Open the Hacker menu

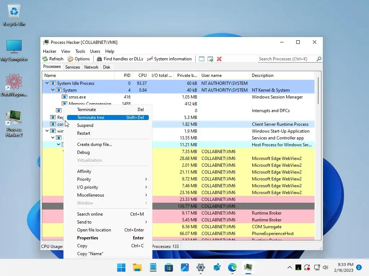[49, 51]
